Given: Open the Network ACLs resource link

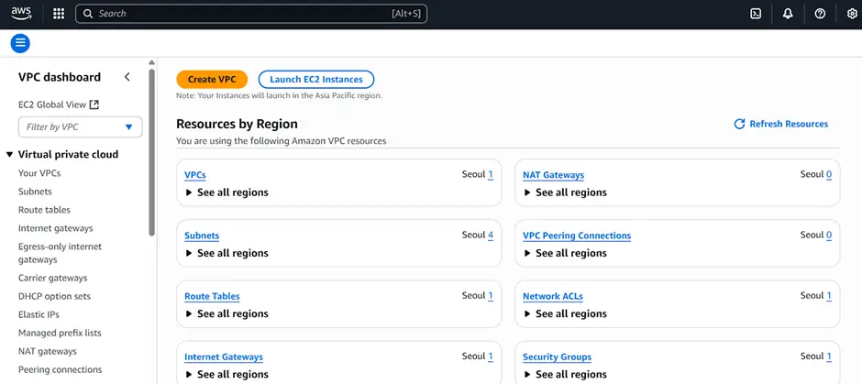Looking at the screenshot, I should (x=552, y=296).
